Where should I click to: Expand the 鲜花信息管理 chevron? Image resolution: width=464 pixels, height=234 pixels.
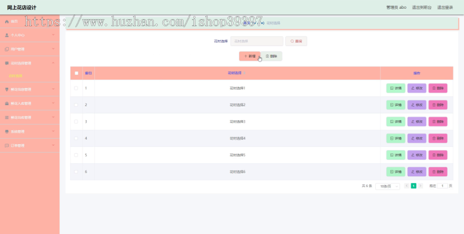pyautogui.click(x=53, y=89)
